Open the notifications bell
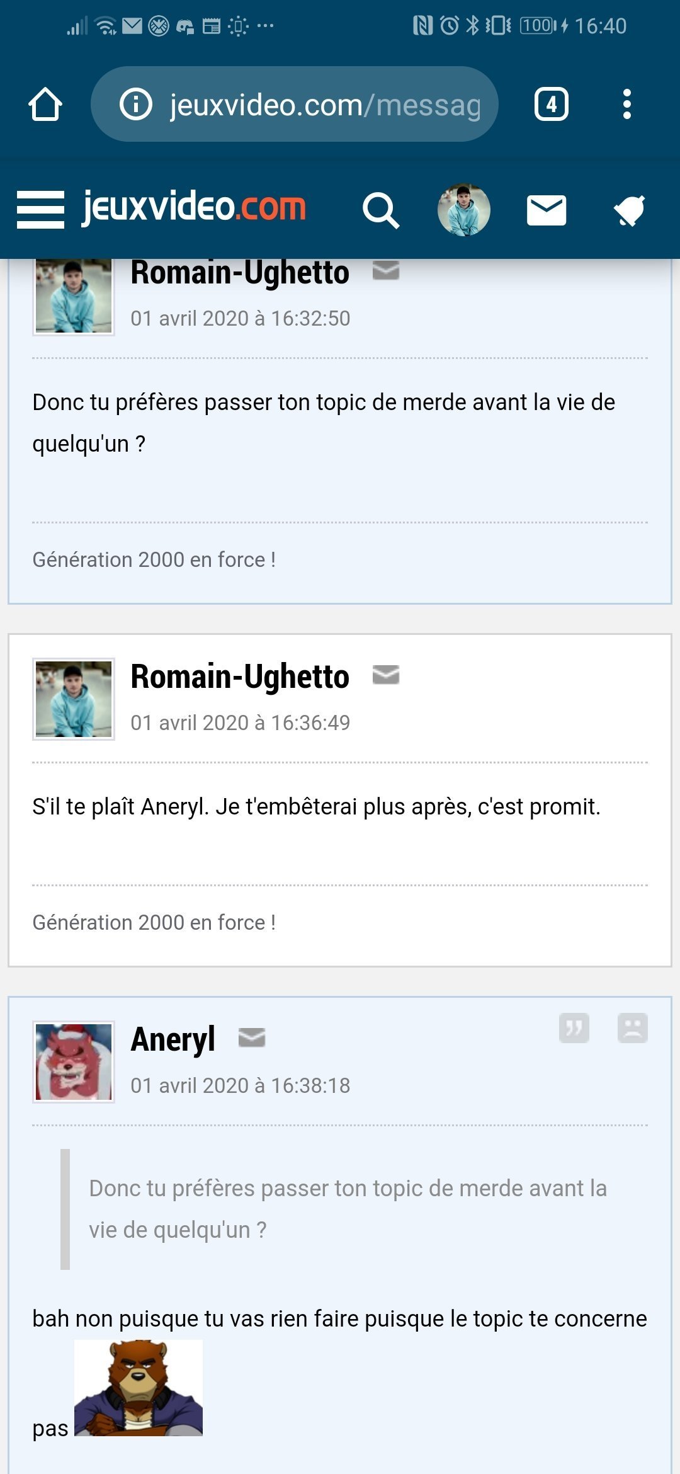Viewport: 680px width, 1474px height. tap(630, 210)
